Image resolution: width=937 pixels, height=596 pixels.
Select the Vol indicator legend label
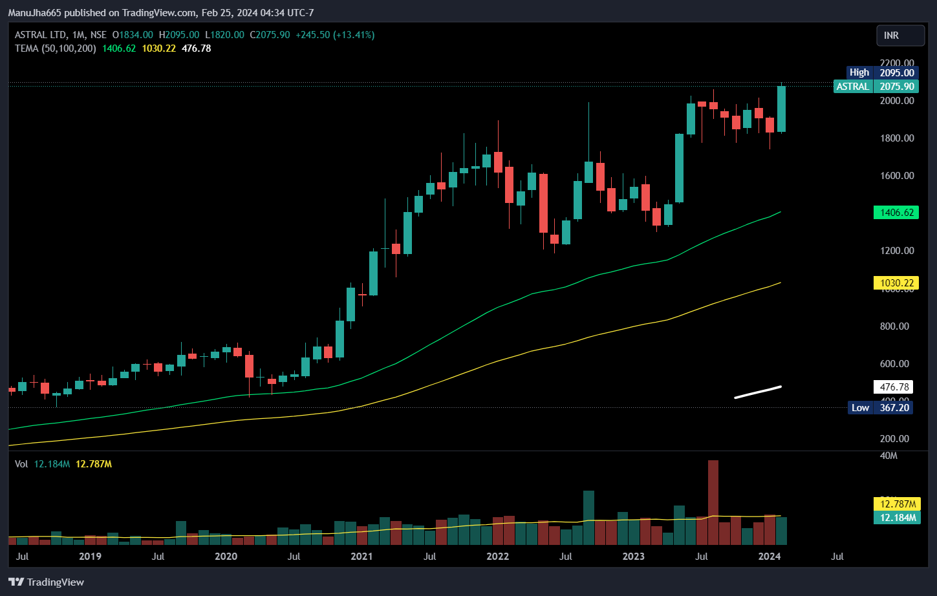click(21, 464)
